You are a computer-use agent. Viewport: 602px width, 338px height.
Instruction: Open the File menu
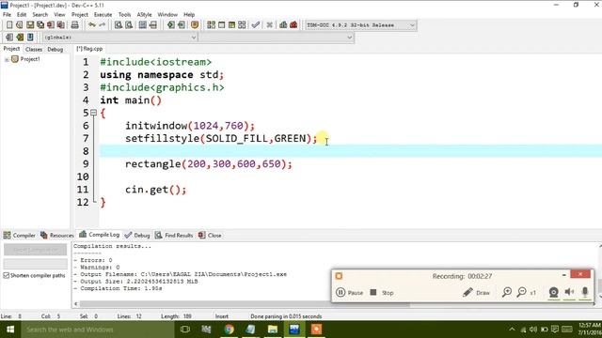point(7,15)
